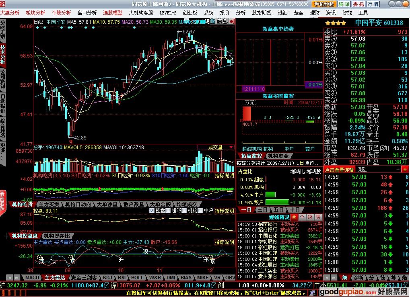Image resolution: width=410 pixels, height=297 pixels.
Task: Click the red q marker under the chart low
Action: coord(70,141)
